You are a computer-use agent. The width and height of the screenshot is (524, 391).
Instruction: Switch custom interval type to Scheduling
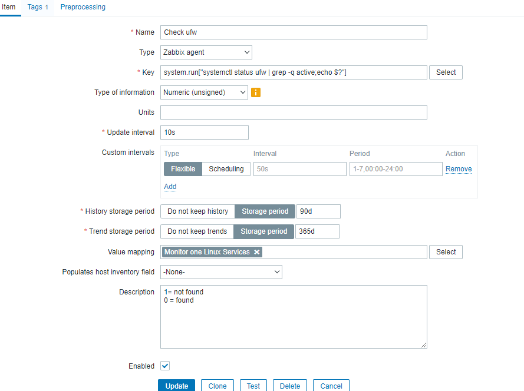[226, 169]
